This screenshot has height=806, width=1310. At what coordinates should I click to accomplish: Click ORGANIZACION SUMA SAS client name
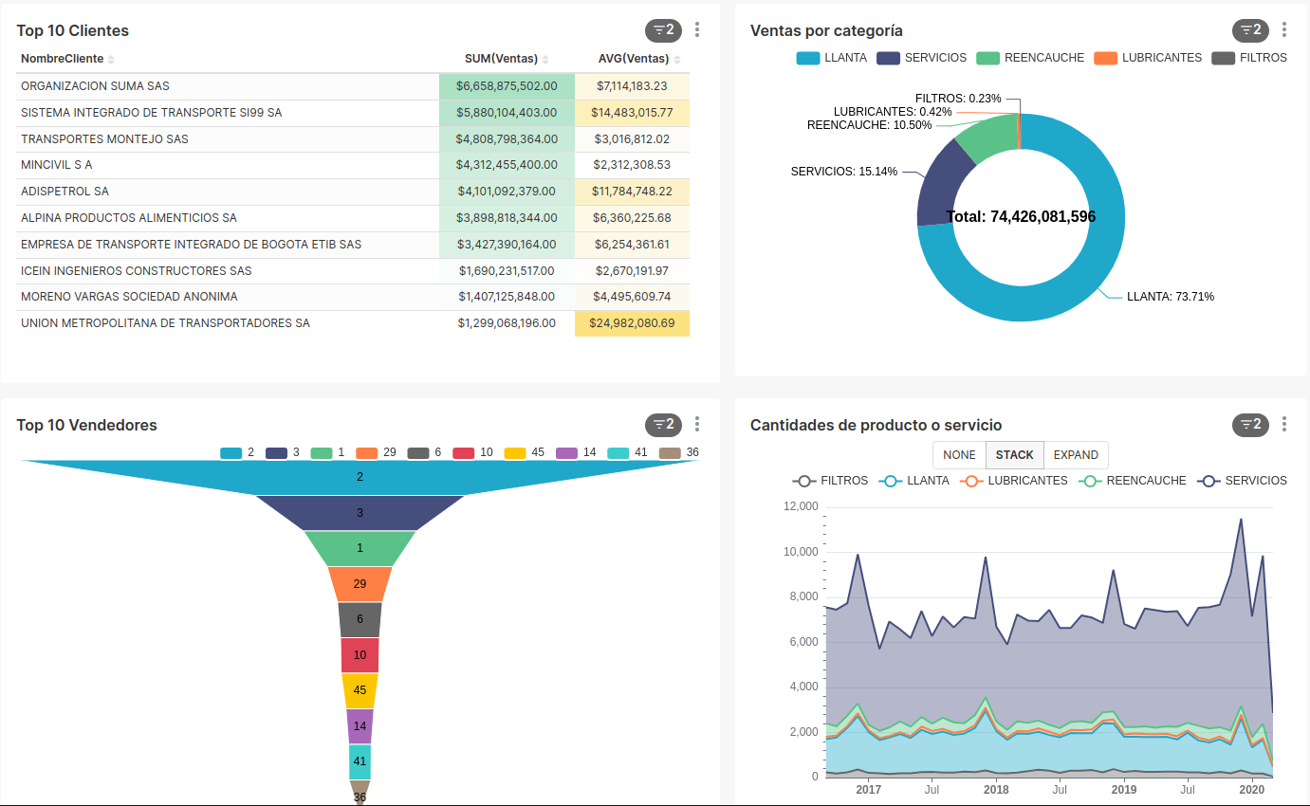point(95,86)
